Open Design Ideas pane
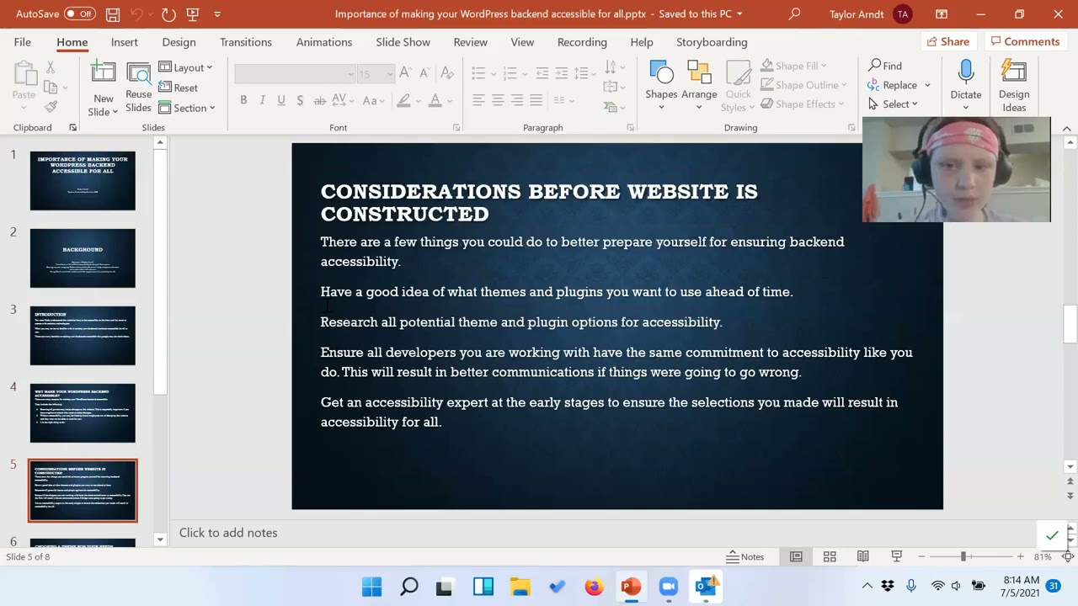The height and width of the screenshot is (606, 1078). (x=1014, y=87)
